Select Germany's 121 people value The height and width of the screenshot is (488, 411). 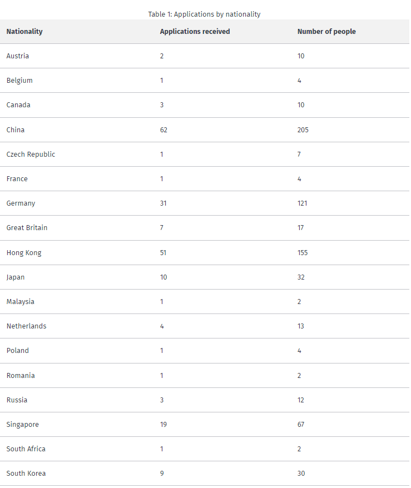click(x=302, y=203)
